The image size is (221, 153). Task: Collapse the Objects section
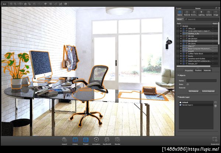[178, 75]
